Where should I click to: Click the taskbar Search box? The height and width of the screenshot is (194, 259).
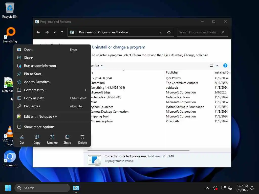coord(42,188)
